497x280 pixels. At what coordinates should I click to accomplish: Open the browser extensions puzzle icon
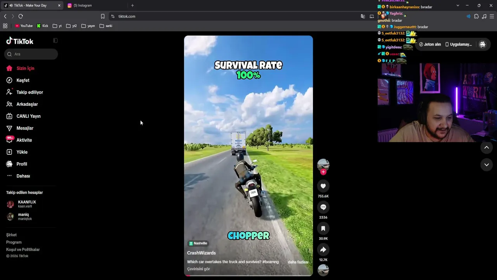coord(476,16)
